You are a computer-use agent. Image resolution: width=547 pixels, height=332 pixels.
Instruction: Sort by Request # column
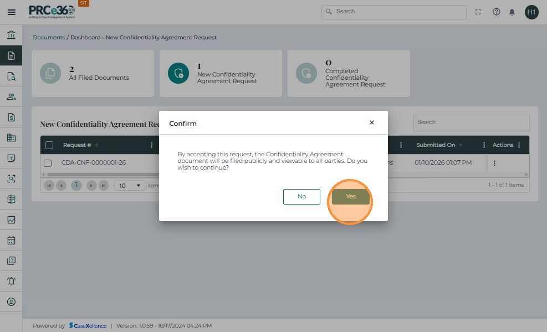[x=76, y=145]
